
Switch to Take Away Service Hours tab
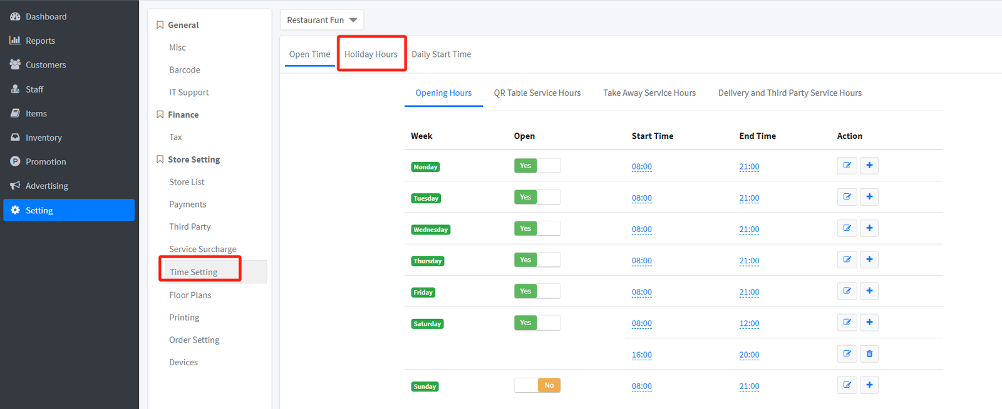pos(649,93)
